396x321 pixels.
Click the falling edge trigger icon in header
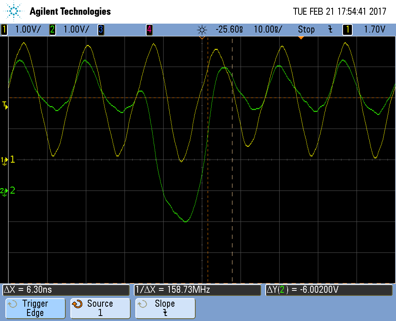[330, 29]
